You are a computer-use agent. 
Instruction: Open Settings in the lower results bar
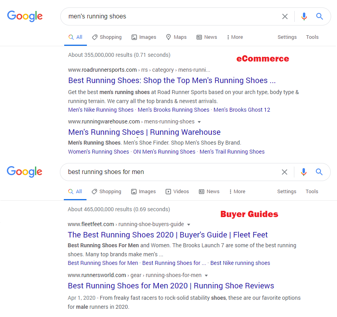pyautogui.click(x=287, y=192)
